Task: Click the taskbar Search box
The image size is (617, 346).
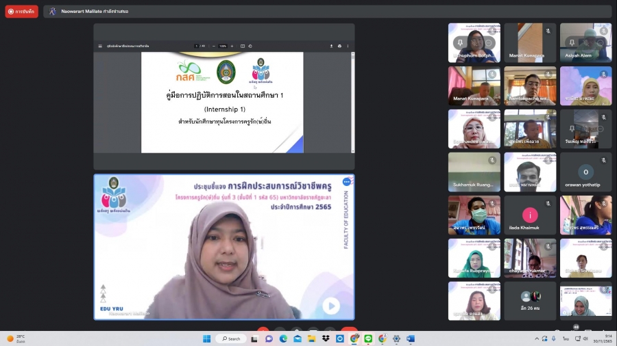Action: click(x=231, y=338)
